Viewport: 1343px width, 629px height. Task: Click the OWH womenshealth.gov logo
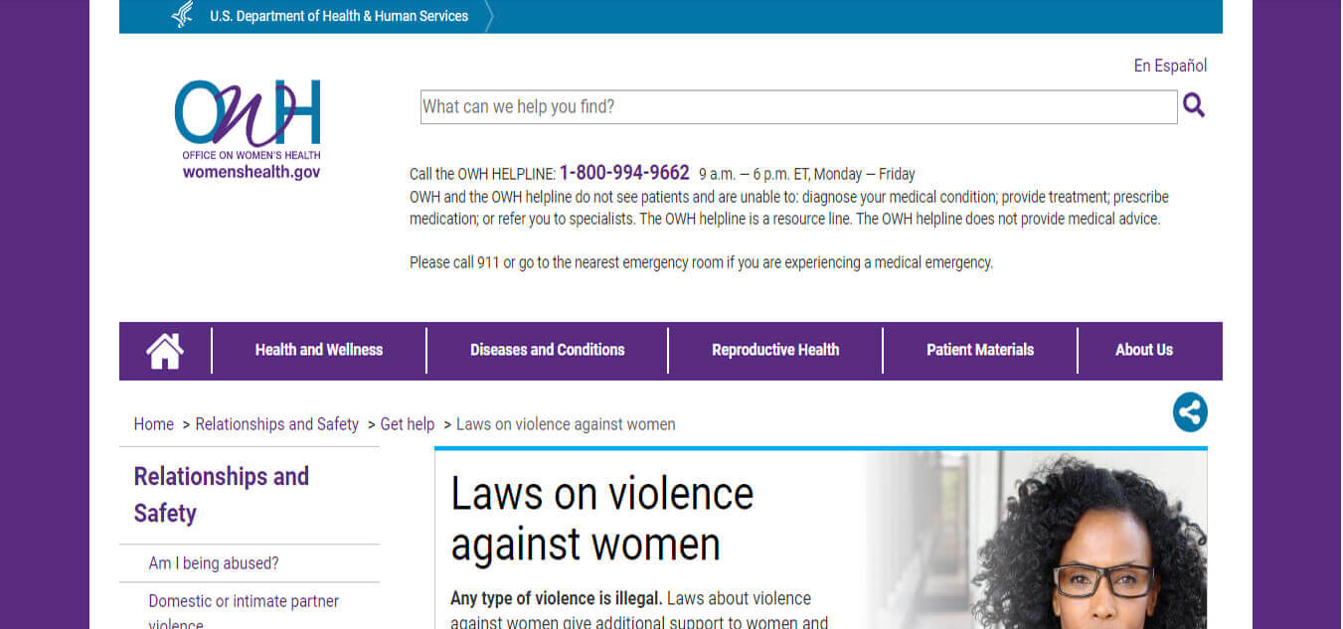coord(248,129)
